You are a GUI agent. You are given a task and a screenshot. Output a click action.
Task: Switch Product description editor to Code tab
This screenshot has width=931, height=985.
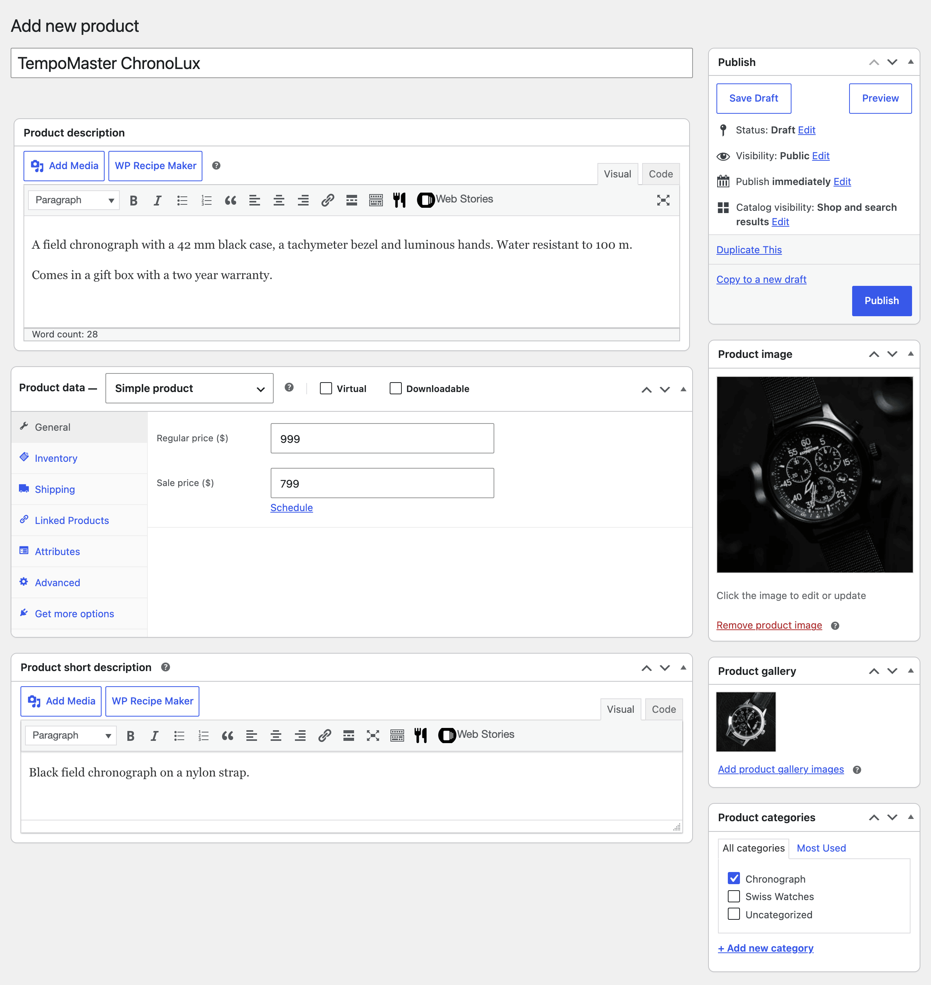[661, 174]
